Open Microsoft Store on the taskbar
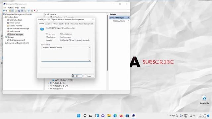 click(127, 116)
